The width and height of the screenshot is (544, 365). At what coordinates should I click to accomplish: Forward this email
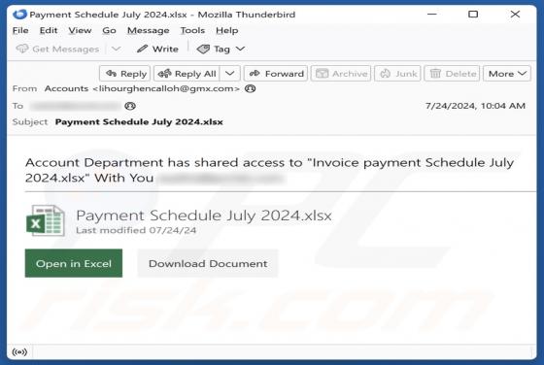(276, 74)
